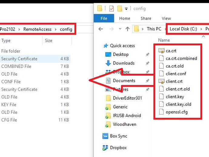Open the View ribbon tab
The width and height of the screenshot is (209, 157).
166,18
